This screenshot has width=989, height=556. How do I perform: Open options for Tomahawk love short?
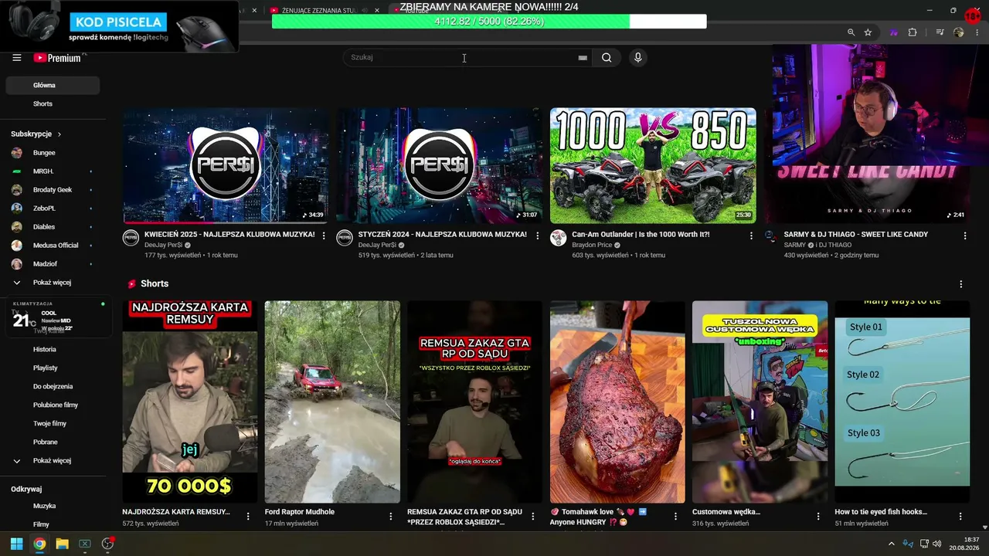[675, 516]
